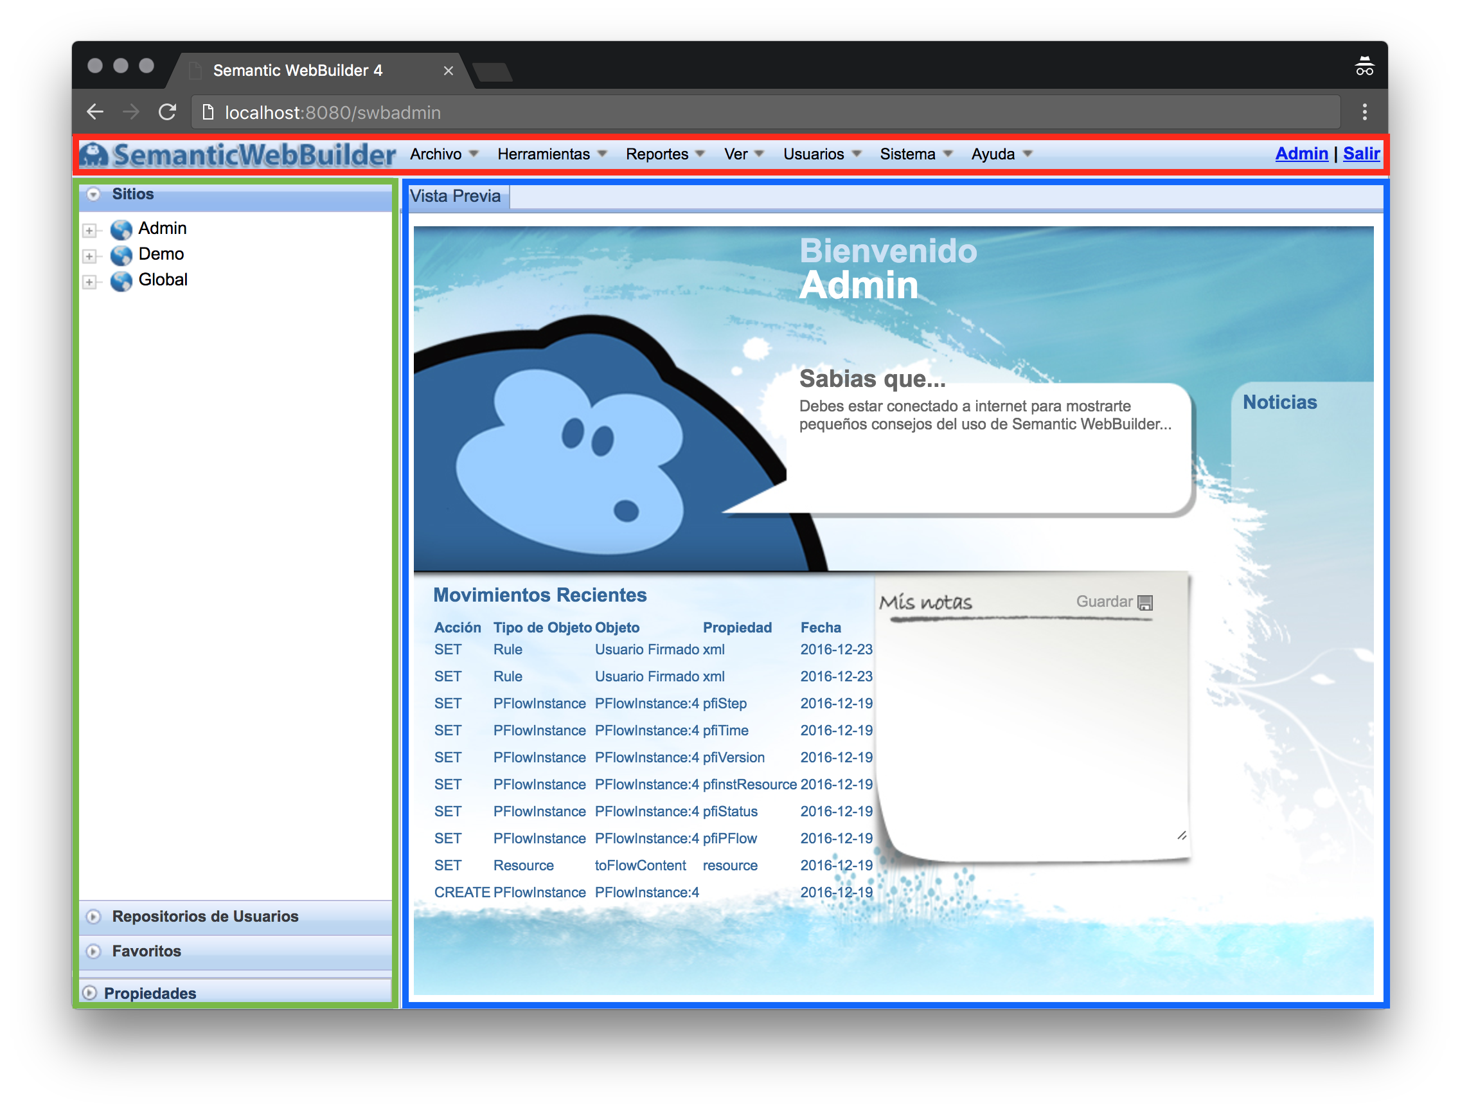Click the Sabias que... heading
The height and width of the screenshot is (1112, 1460).
tap(871, 379)
